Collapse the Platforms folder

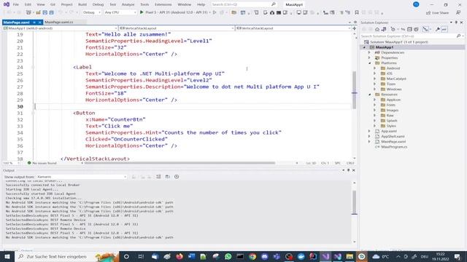pyautogui.click(x=370, y=63)
